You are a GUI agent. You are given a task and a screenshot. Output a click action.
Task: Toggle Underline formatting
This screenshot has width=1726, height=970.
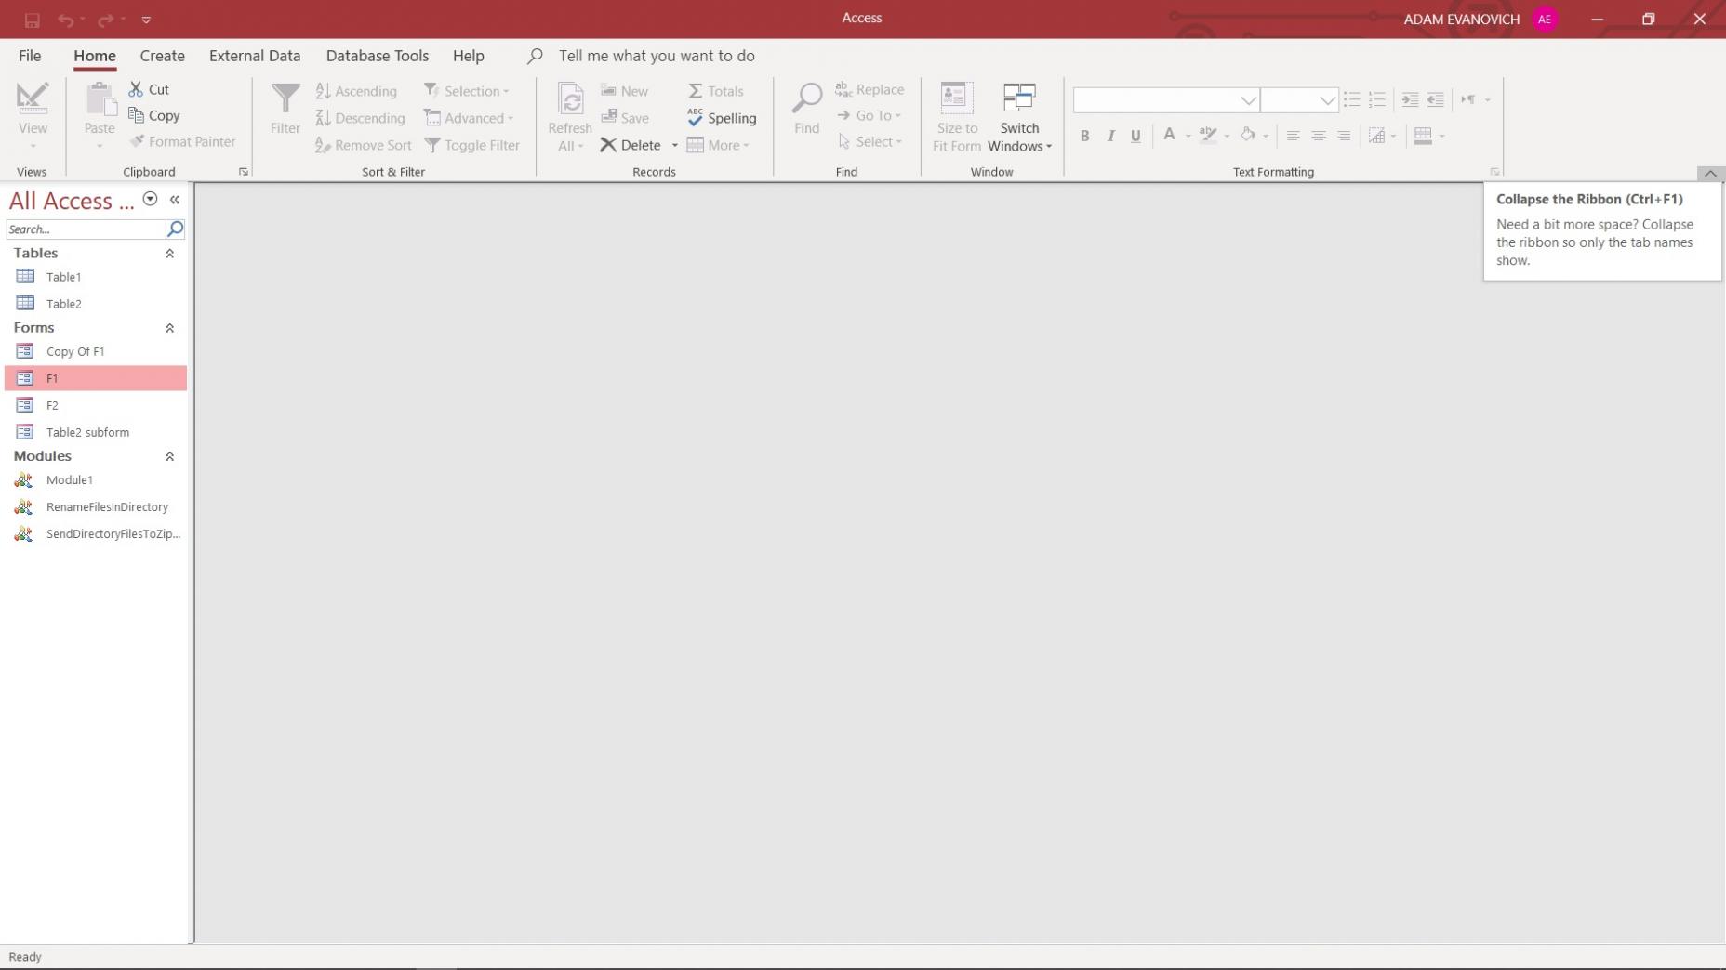click(1135, 136)
